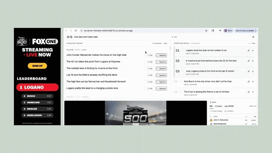Focus the browser address bar URL
The image size is (272, 153).
tap(108, 31)
